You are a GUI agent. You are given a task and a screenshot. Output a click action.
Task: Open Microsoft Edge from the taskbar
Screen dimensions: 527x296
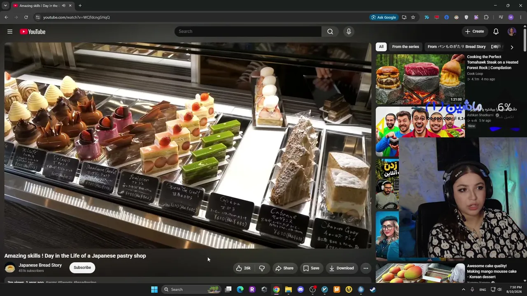[x=240, y=289]
